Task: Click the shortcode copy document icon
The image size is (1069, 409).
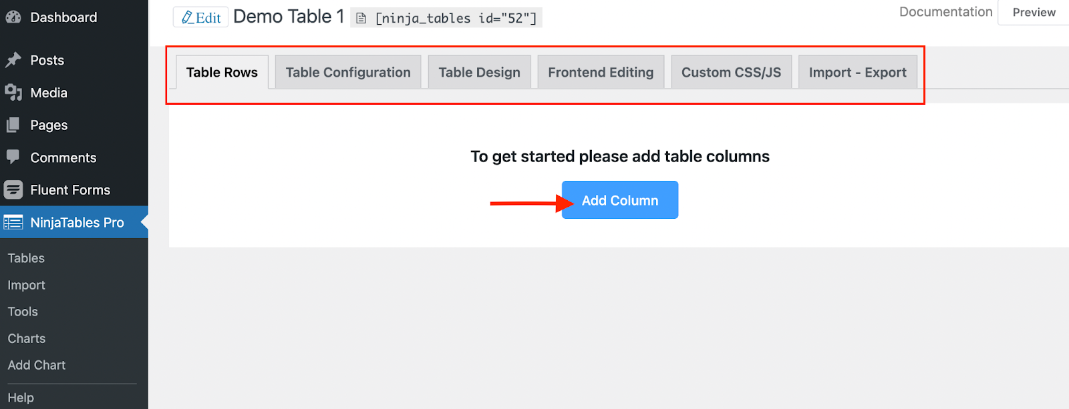Action: point(361,19)
